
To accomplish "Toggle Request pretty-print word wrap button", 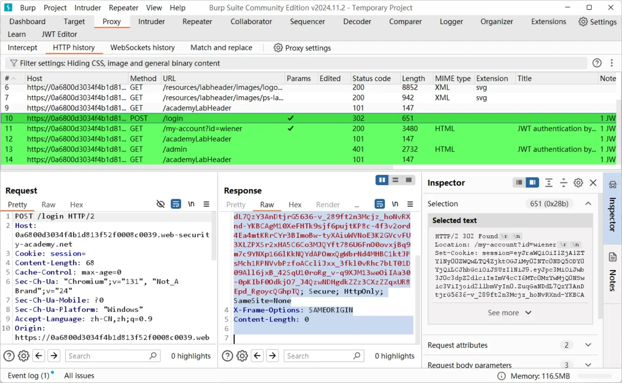I will pos(176,204).
